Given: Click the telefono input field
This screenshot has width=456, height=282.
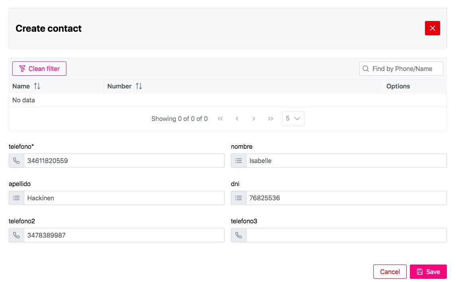Looking at the screenshot, I should [124, 161].
